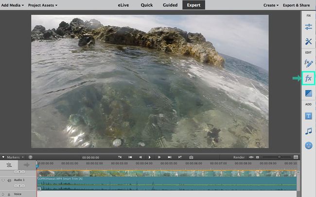The image size is (316, 197).
Task: Click the Voice track label
Action: click(18, 194)
